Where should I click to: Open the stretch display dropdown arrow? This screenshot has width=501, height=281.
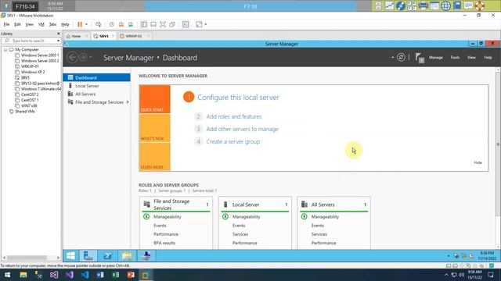[x=206, y=24]
